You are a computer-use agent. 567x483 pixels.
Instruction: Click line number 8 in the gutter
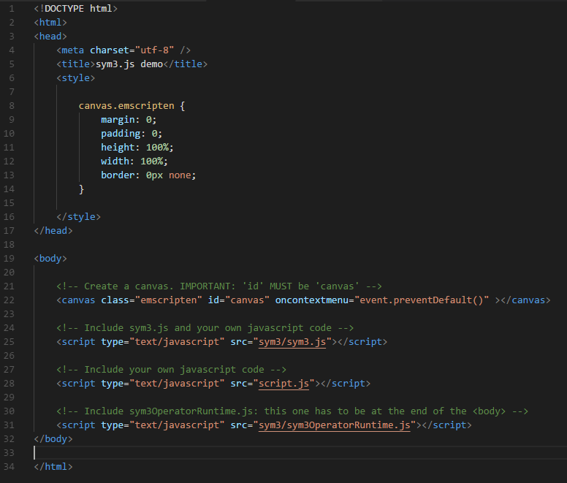[x=12, y=105]
